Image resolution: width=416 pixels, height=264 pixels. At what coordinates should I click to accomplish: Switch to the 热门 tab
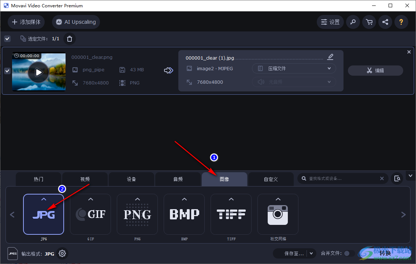[x=38, y=179]
